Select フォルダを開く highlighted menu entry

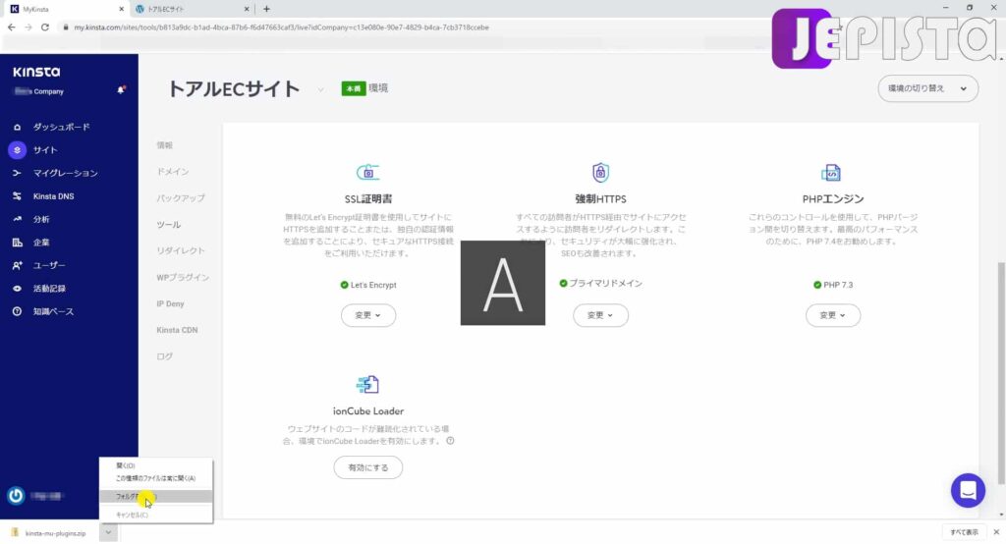click(x=156, y=497)
